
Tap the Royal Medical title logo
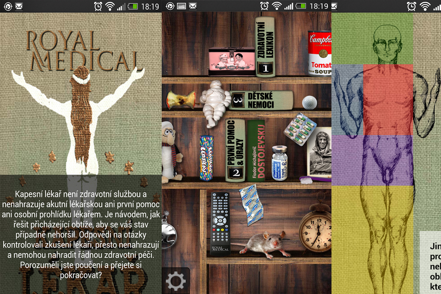(x=84, y=50)
